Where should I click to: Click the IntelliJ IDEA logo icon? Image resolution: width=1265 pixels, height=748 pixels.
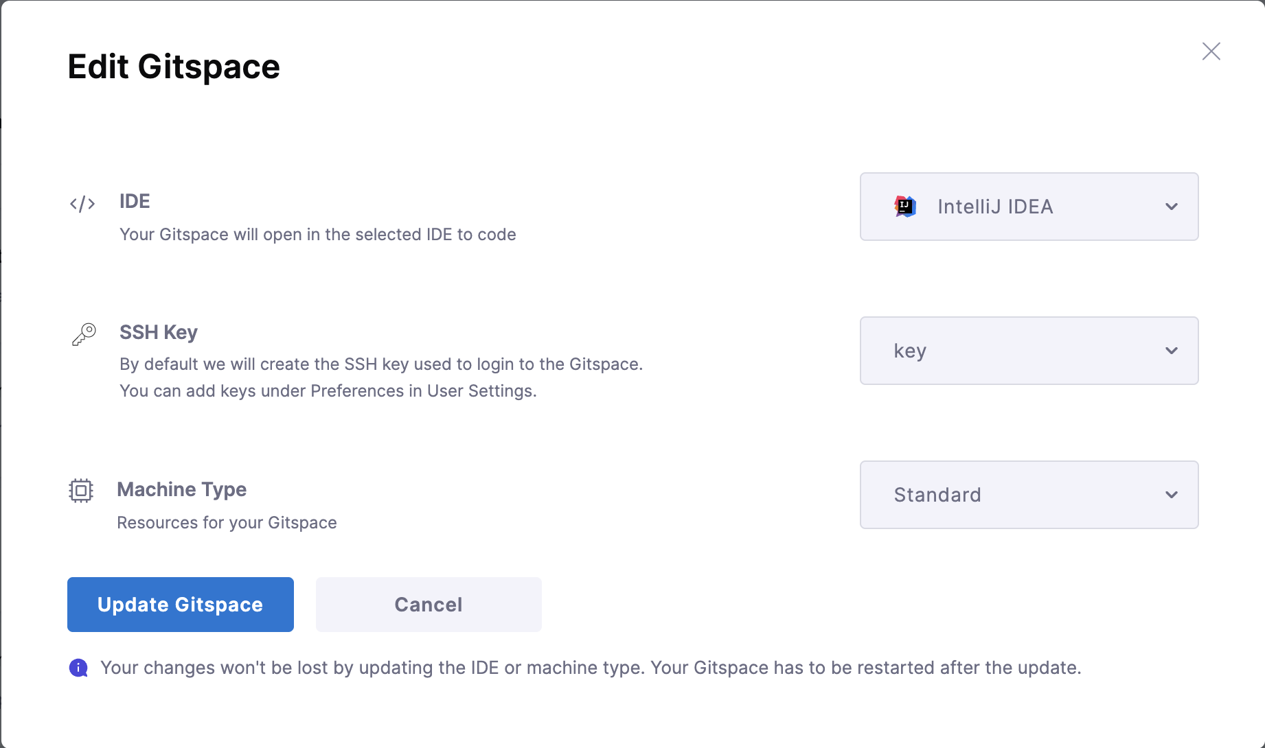[905, 207]
